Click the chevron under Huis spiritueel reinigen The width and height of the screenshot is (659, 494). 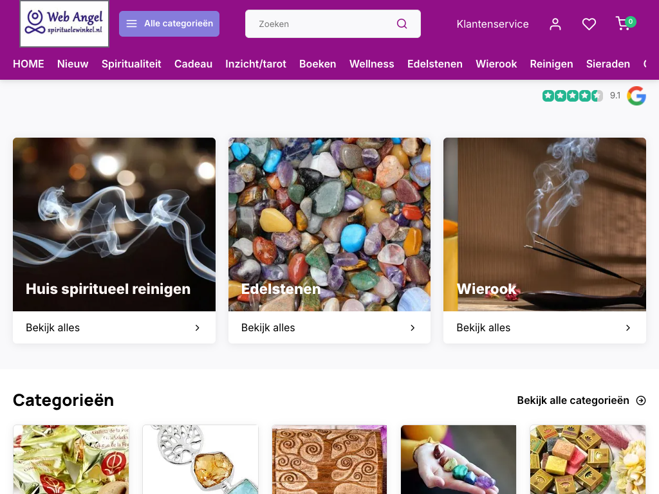(197, 327)
